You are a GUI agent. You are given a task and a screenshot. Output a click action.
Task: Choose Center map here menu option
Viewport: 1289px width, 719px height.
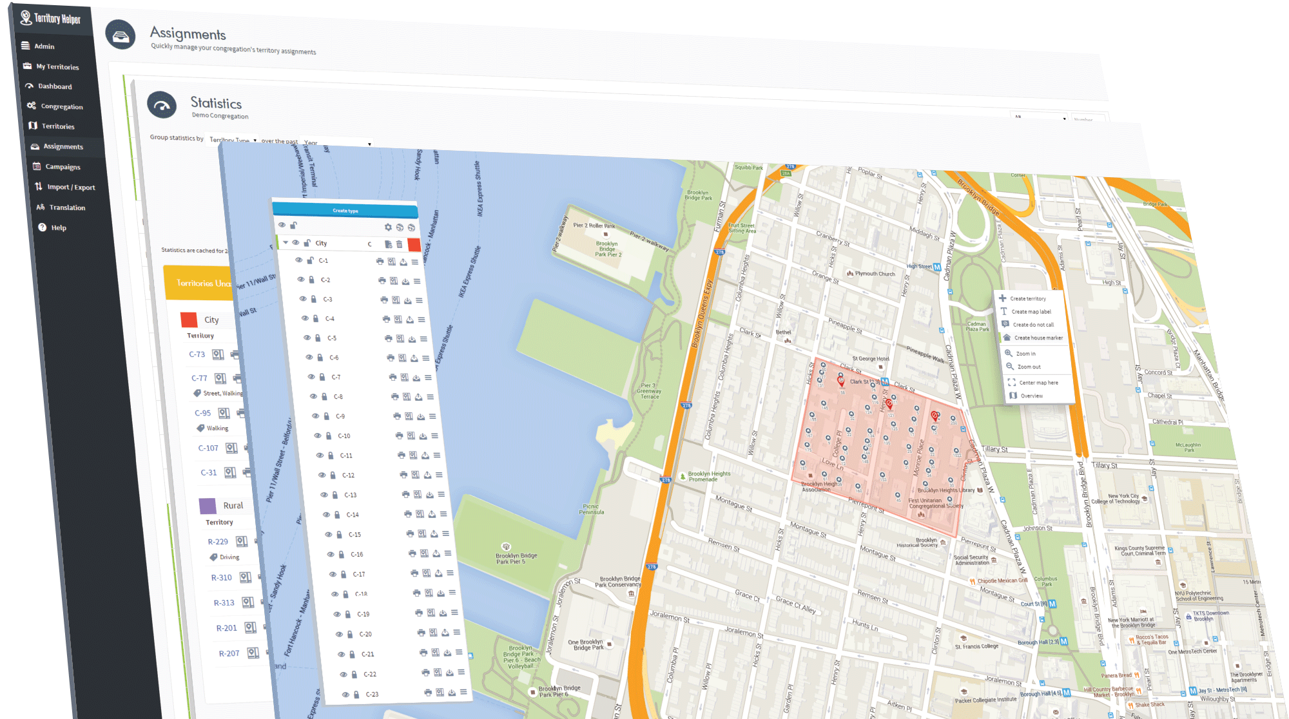1038,383
